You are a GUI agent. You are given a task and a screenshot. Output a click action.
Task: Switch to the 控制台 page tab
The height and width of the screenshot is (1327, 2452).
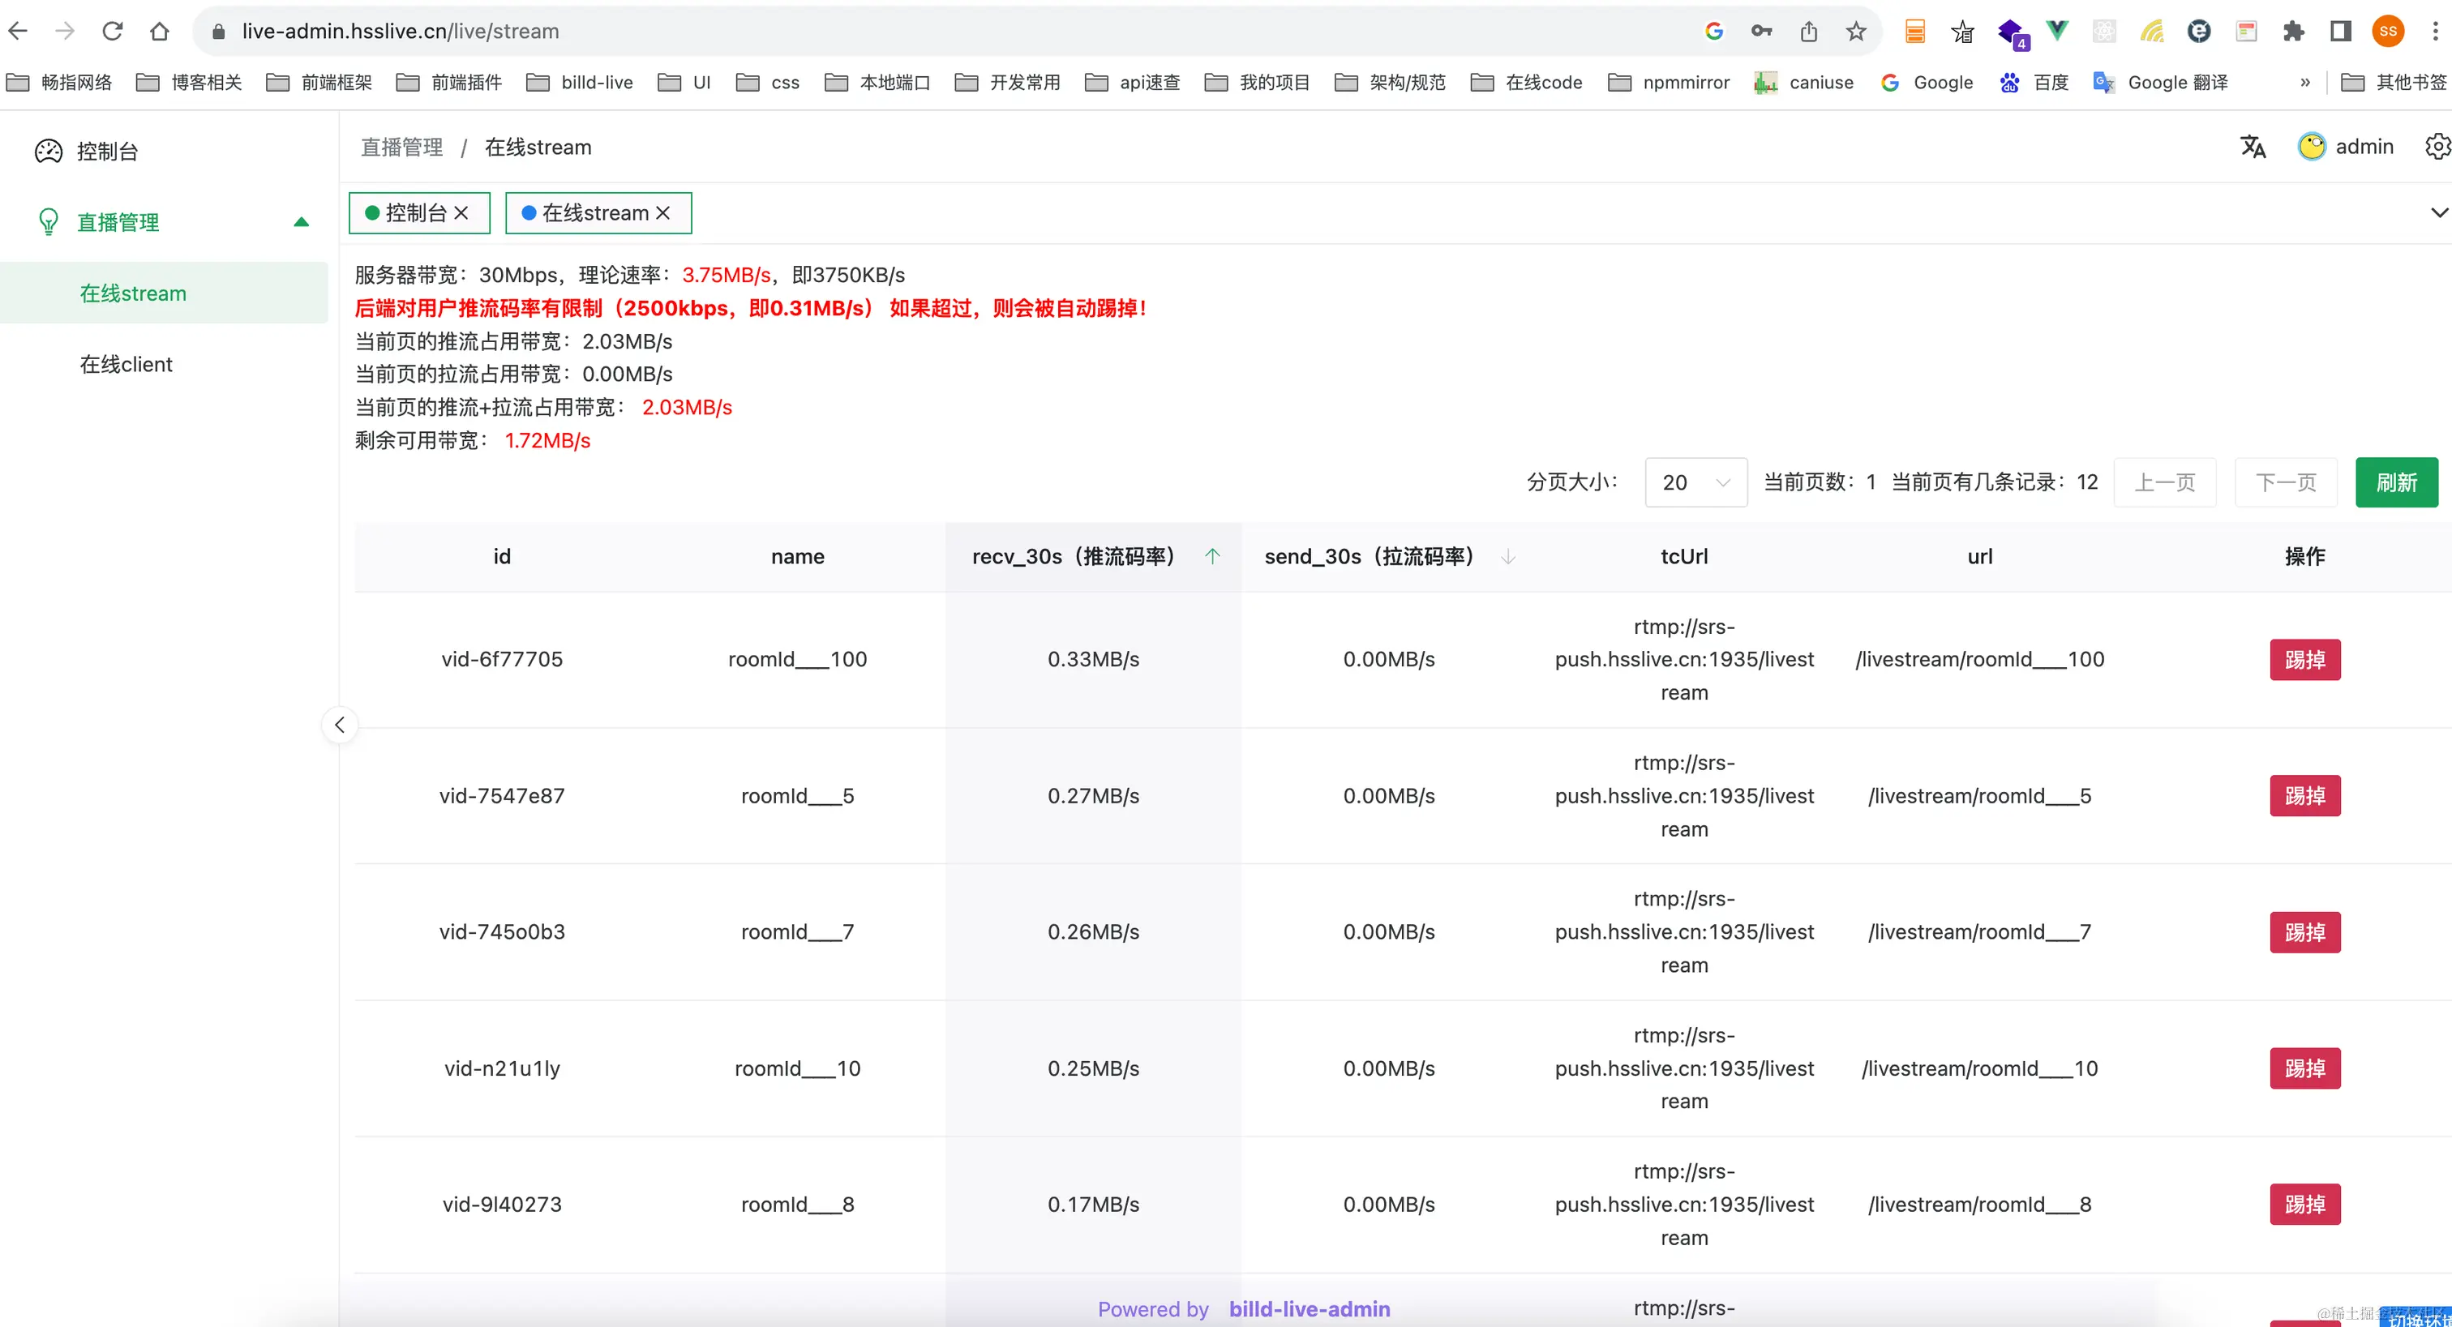click(420, 213)
